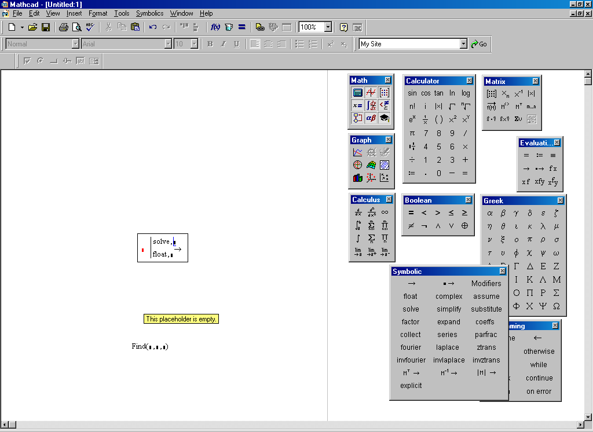Toggle center text alignment
Viewport: 593px width, 432px height.
click(269, 44)
